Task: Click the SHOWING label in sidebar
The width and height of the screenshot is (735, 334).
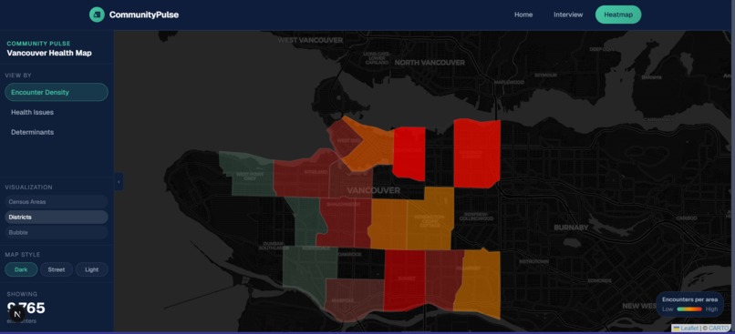Action: [x=22, y=294]
